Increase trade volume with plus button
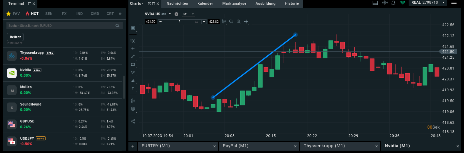The image size is (464, 153). click(204, 21)
